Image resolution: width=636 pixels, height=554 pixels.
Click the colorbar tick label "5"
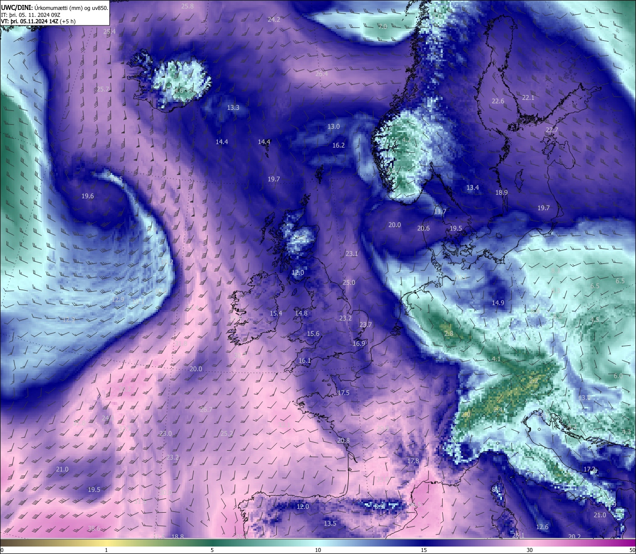click(x=212, y=550)
